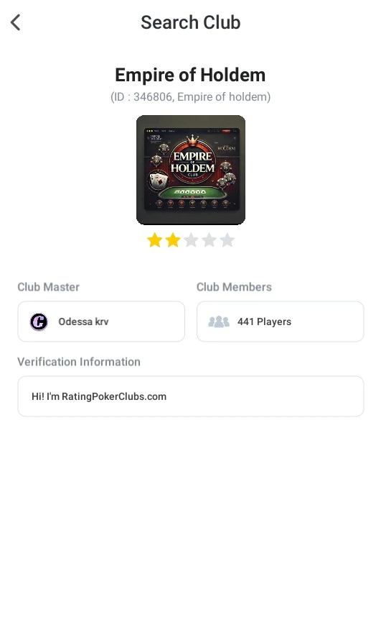Click the Club Members label
Viewport: 381px width, 625px height.
point(234,287)
